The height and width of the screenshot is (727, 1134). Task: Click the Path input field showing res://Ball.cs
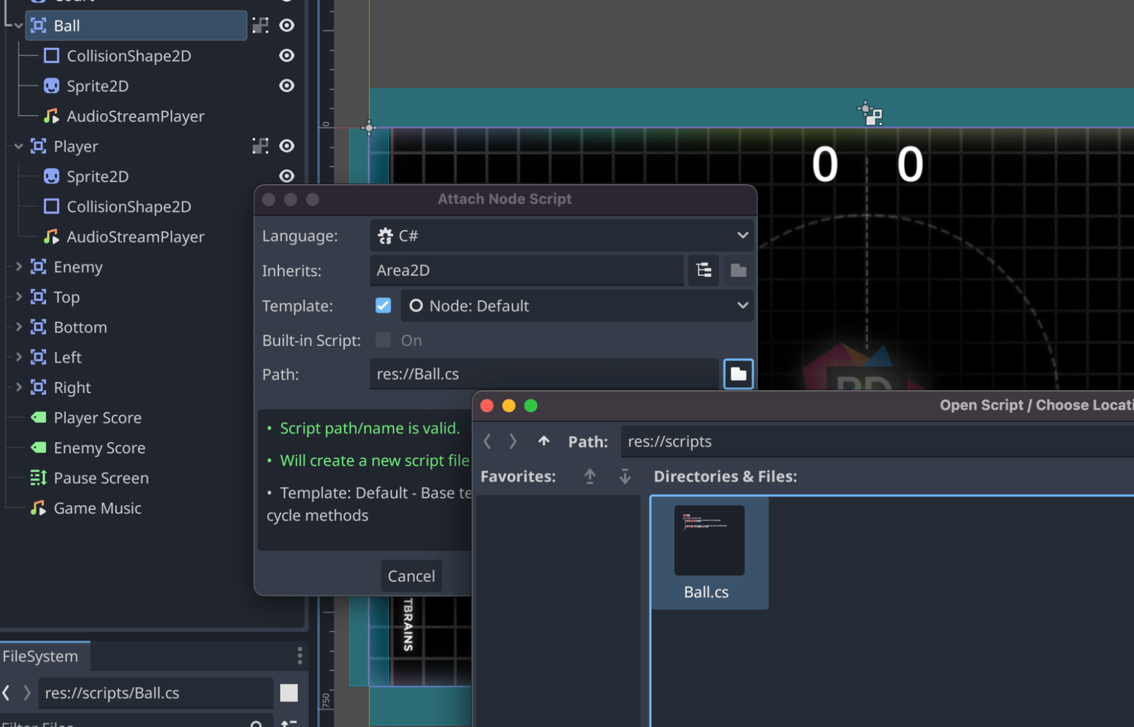pos(546,373)
